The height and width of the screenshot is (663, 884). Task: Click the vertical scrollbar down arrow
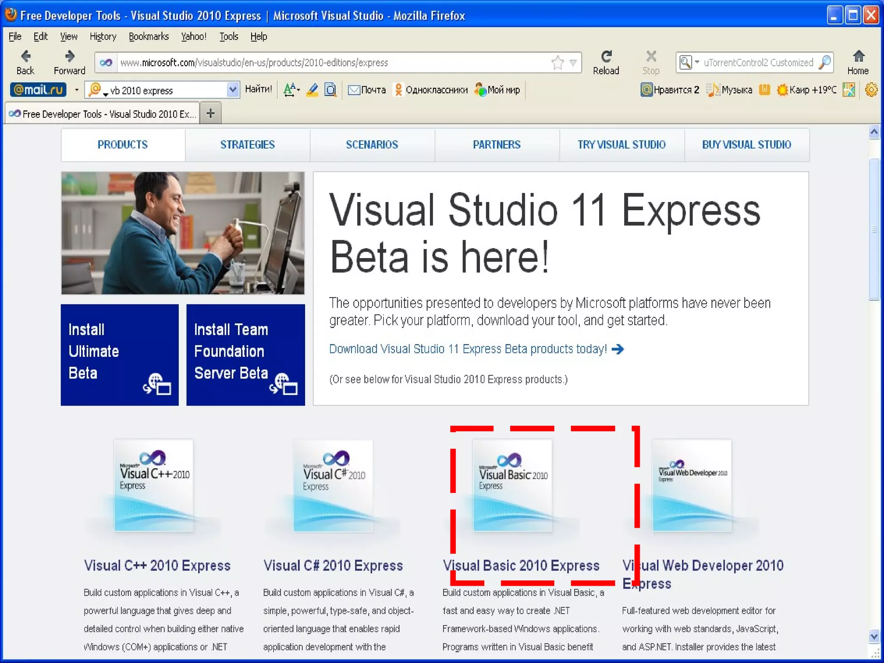tap(874, 636)
